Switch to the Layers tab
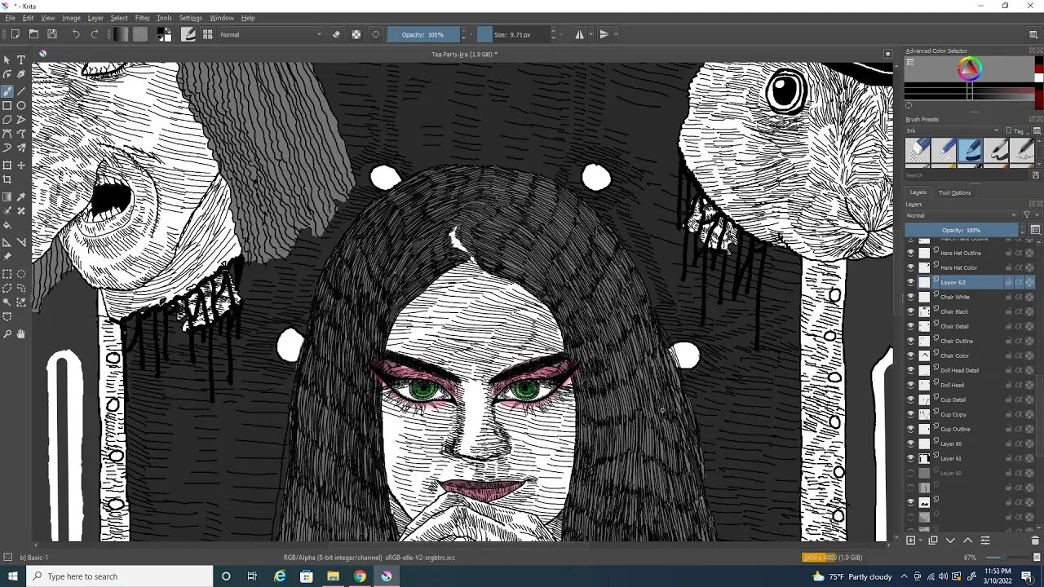Image resolution: width=1044 pixels, height=587 pixels. (x=918, y=192)
